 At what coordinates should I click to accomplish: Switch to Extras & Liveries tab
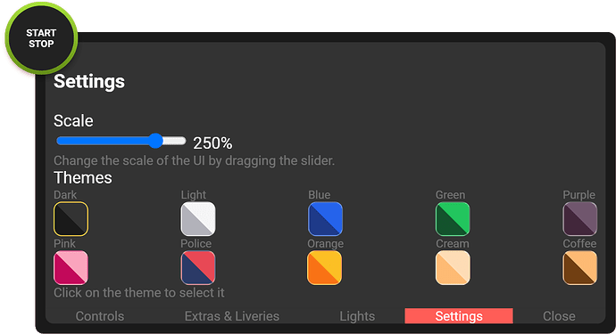coord(232,316)
